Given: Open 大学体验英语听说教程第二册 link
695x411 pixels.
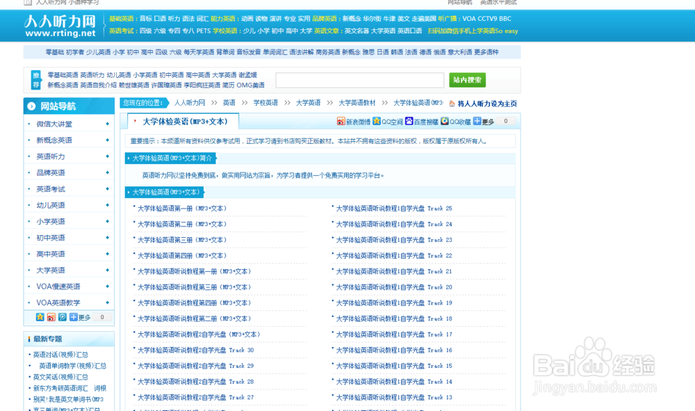Looking at the screenshot, I should [x=194, y=319].
